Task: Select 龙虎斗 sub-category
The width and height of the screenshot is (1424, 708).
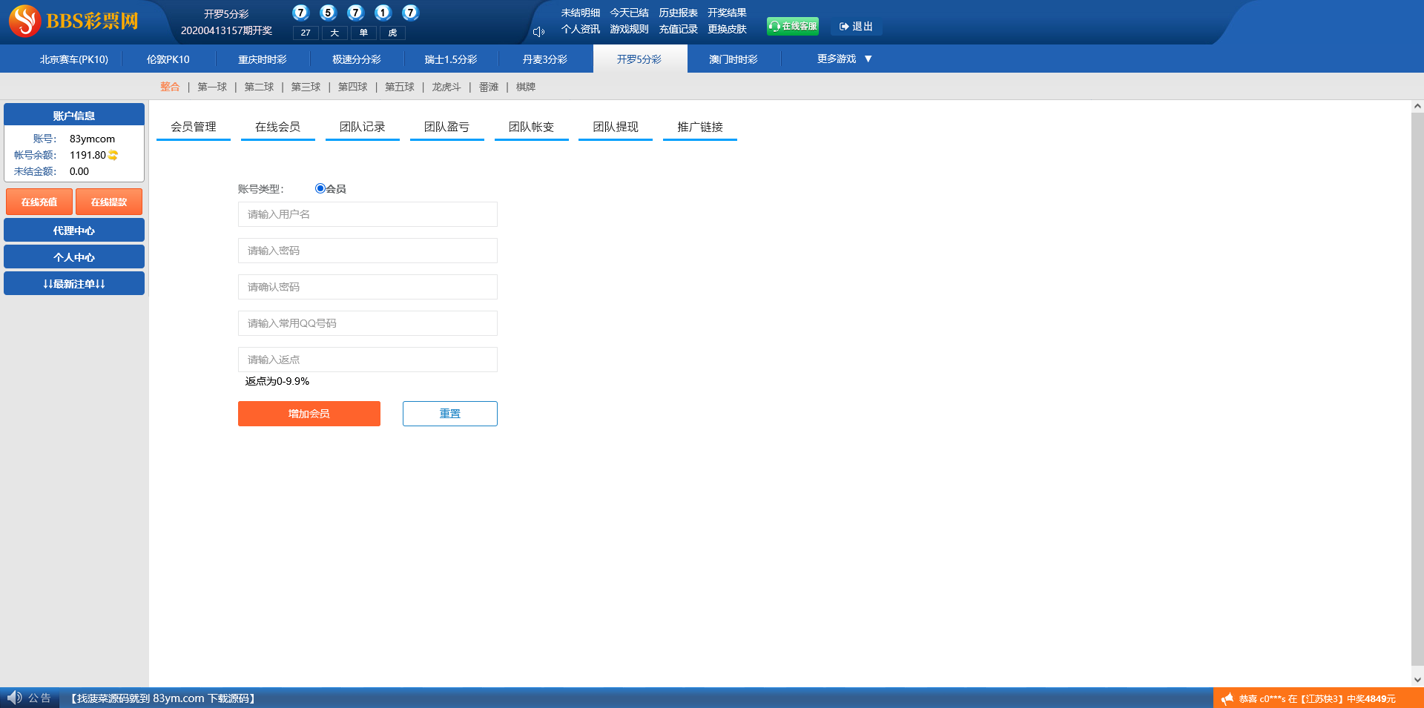Action: coord(446,87)
